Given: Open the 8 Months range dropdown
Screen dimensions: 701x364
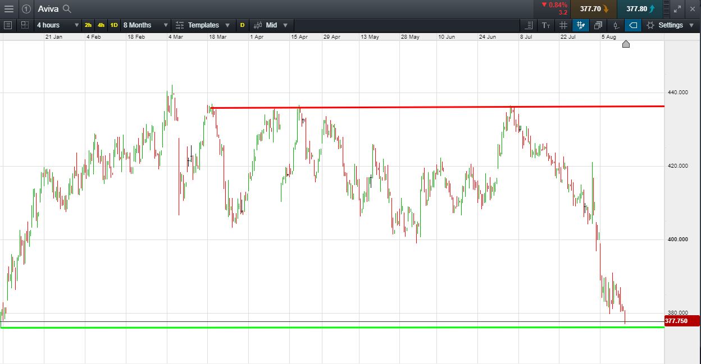Looking at the screenshot, I should click(x=145, y=25).
